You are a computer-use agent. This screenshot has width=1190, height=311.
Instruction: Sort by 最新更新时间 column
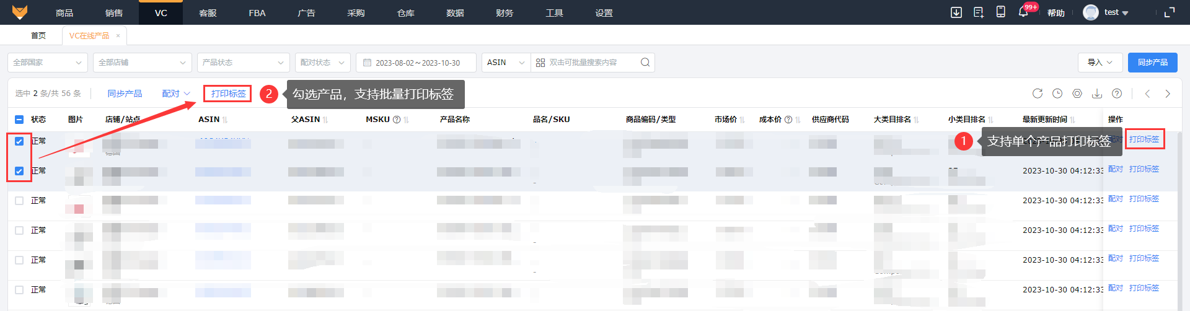coord(1072,120)
